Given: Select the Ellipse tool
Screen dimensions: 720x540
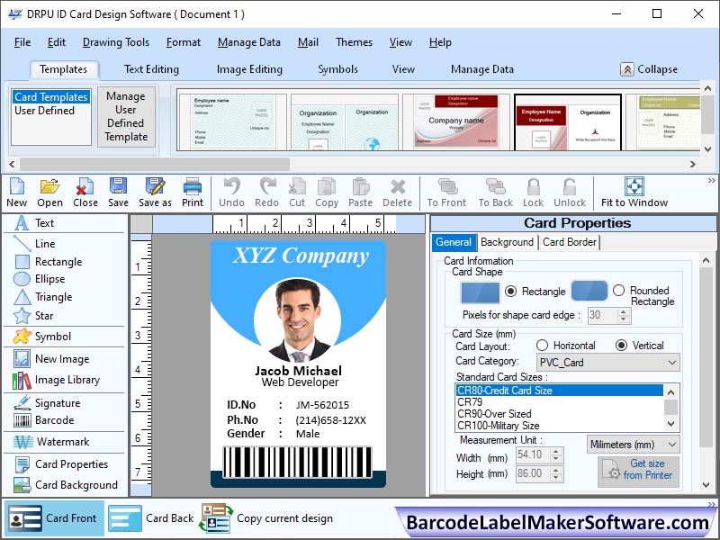Looking at the screenshot, I should [x=40, y=279].
